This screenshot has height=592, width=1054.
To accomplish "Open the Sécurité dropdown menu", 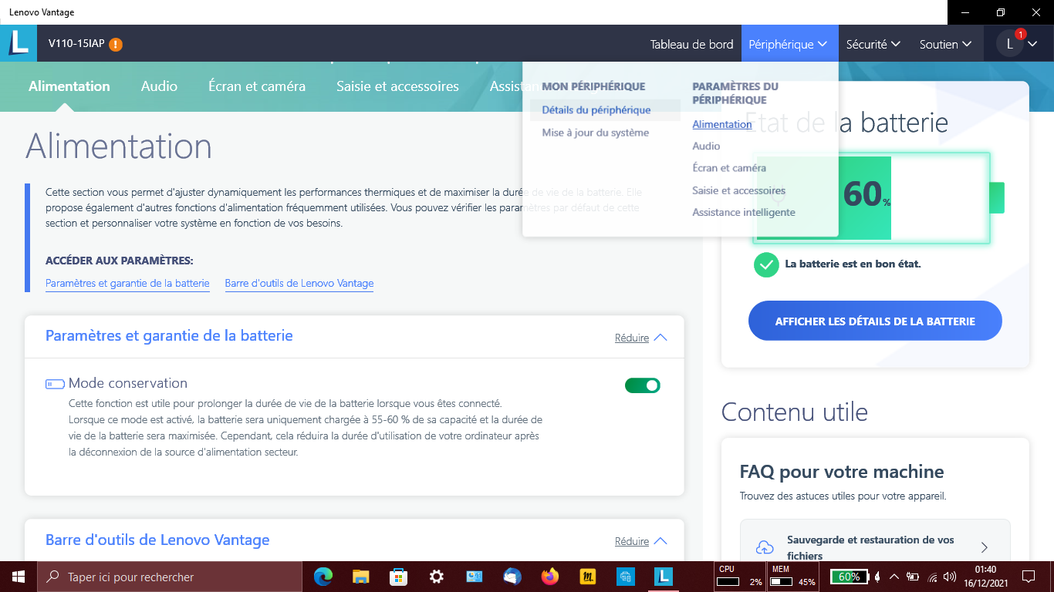I will [873, 45].
